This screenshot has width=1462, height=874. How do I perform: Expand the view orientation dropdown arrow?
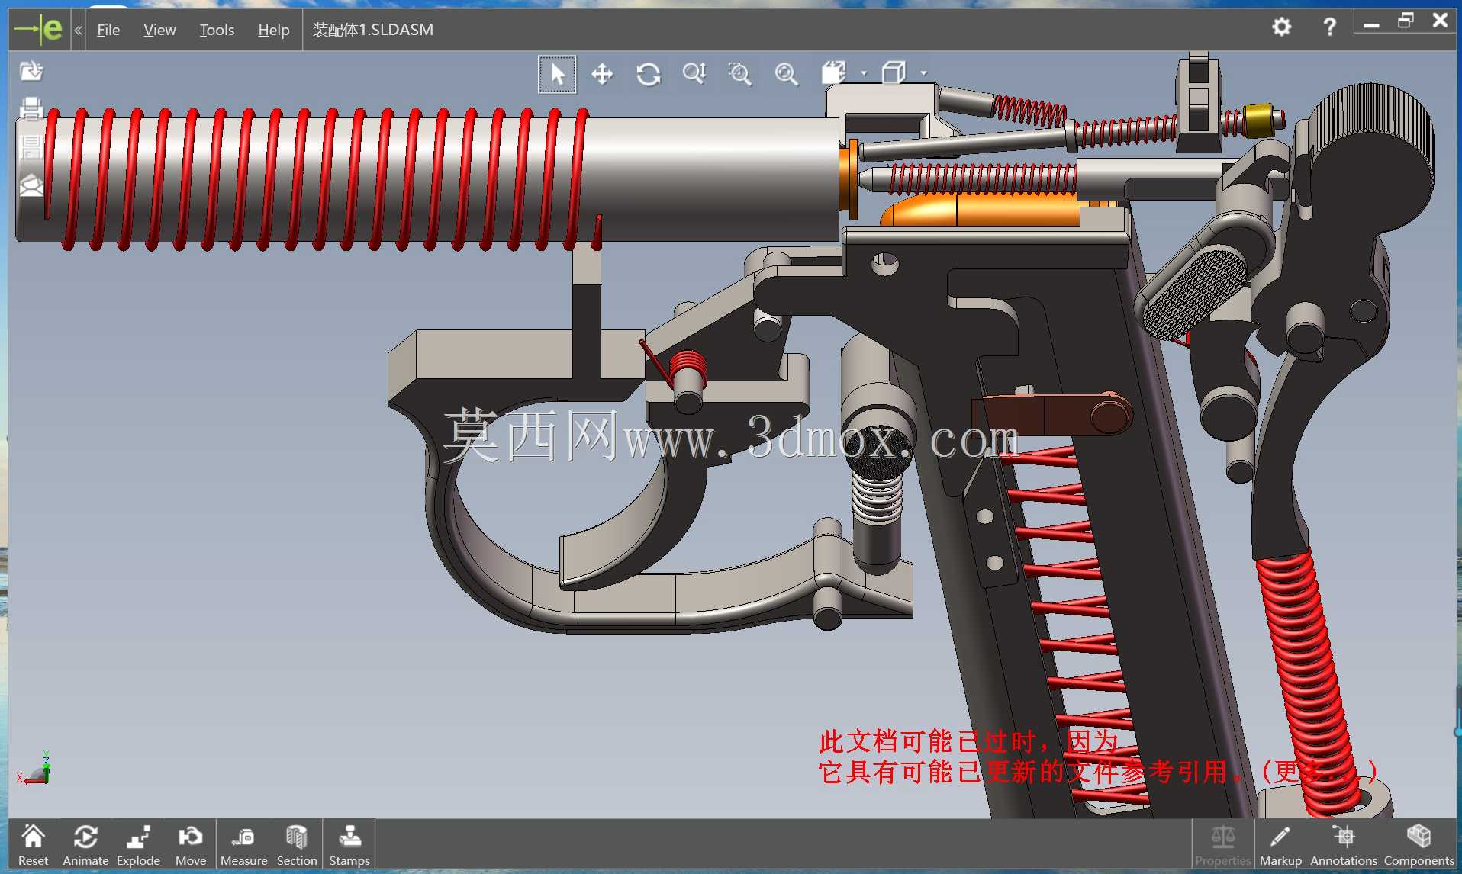pos(864,73)
